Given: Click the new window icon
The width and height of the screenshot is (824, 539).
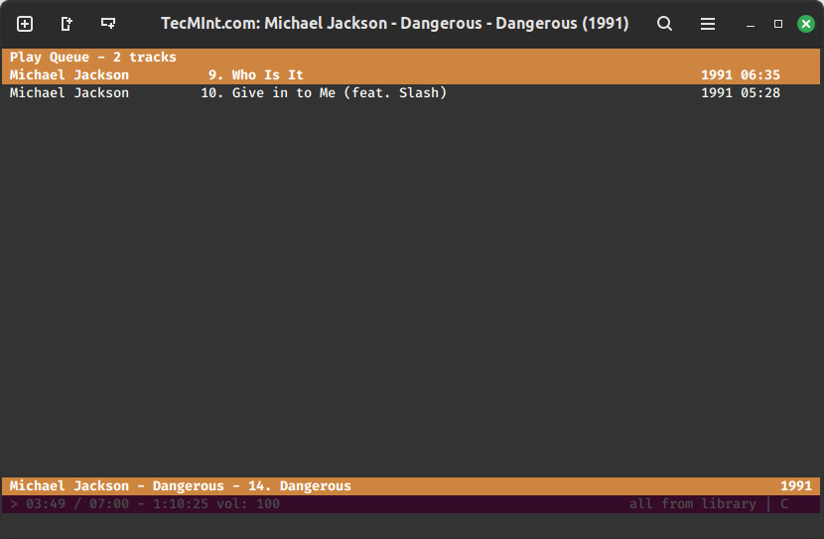Looking at the screenshot, I should coord(108,24).
